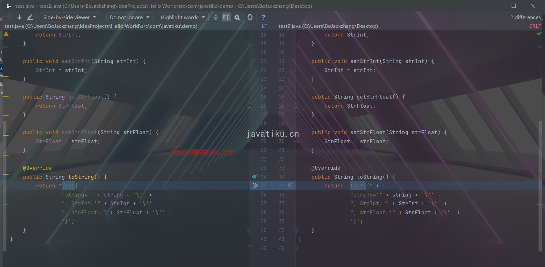Expand the Do not ignore dropdown
Image resolution: width=545 pixels, height=267 pixels.
coord(130,17)
